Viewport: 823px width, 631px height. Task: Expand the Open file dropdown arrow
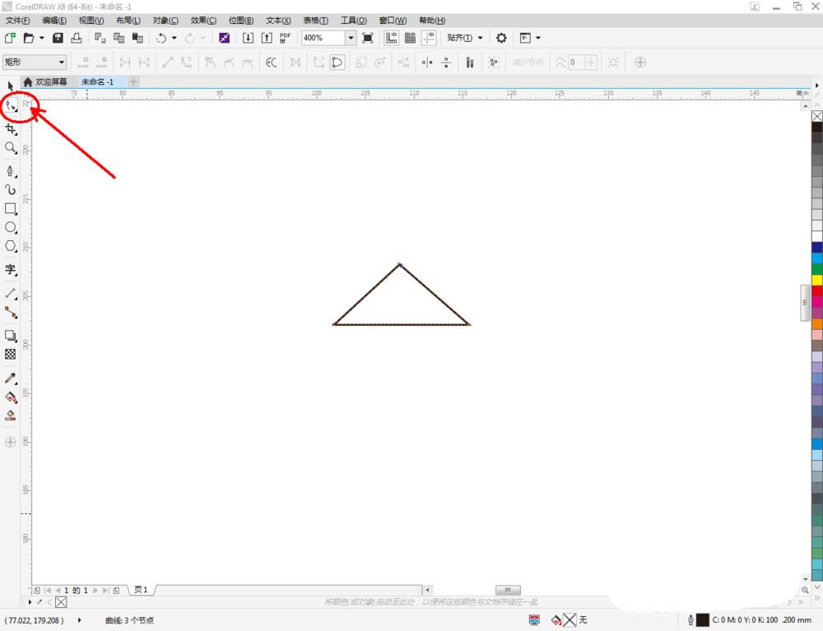[41, 38]
